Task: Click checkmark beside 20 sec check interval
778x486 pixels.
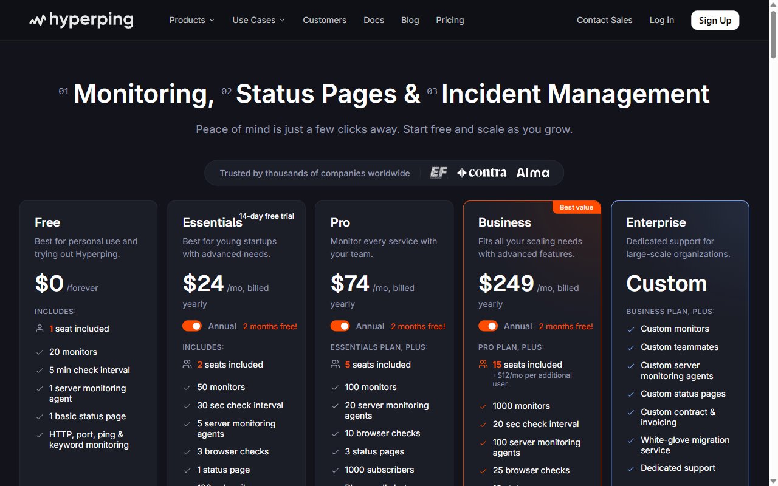Action: click(x=483, y=424)
